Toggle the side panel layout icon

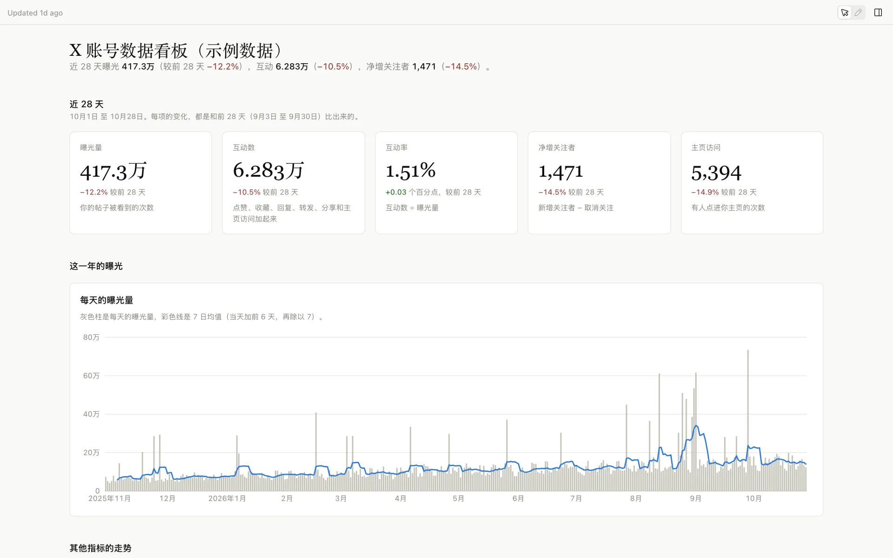[878, 13]
